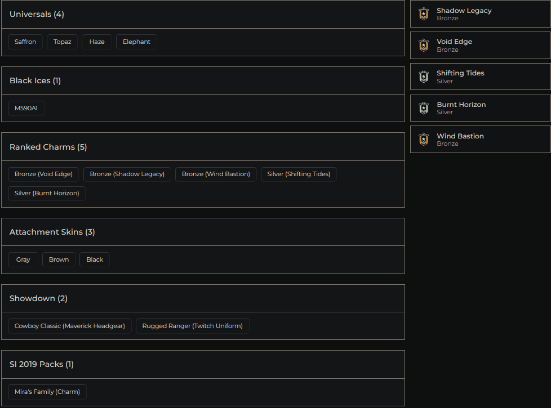Click the Void Edge charm icon
The height and width of the screenshot is (408, 551).
[x=424, y=45]
